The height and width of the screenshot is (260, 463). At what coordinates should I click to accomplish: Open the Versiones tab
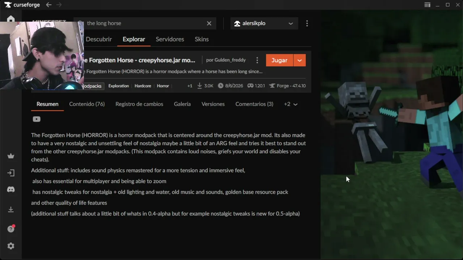point(213,104)
